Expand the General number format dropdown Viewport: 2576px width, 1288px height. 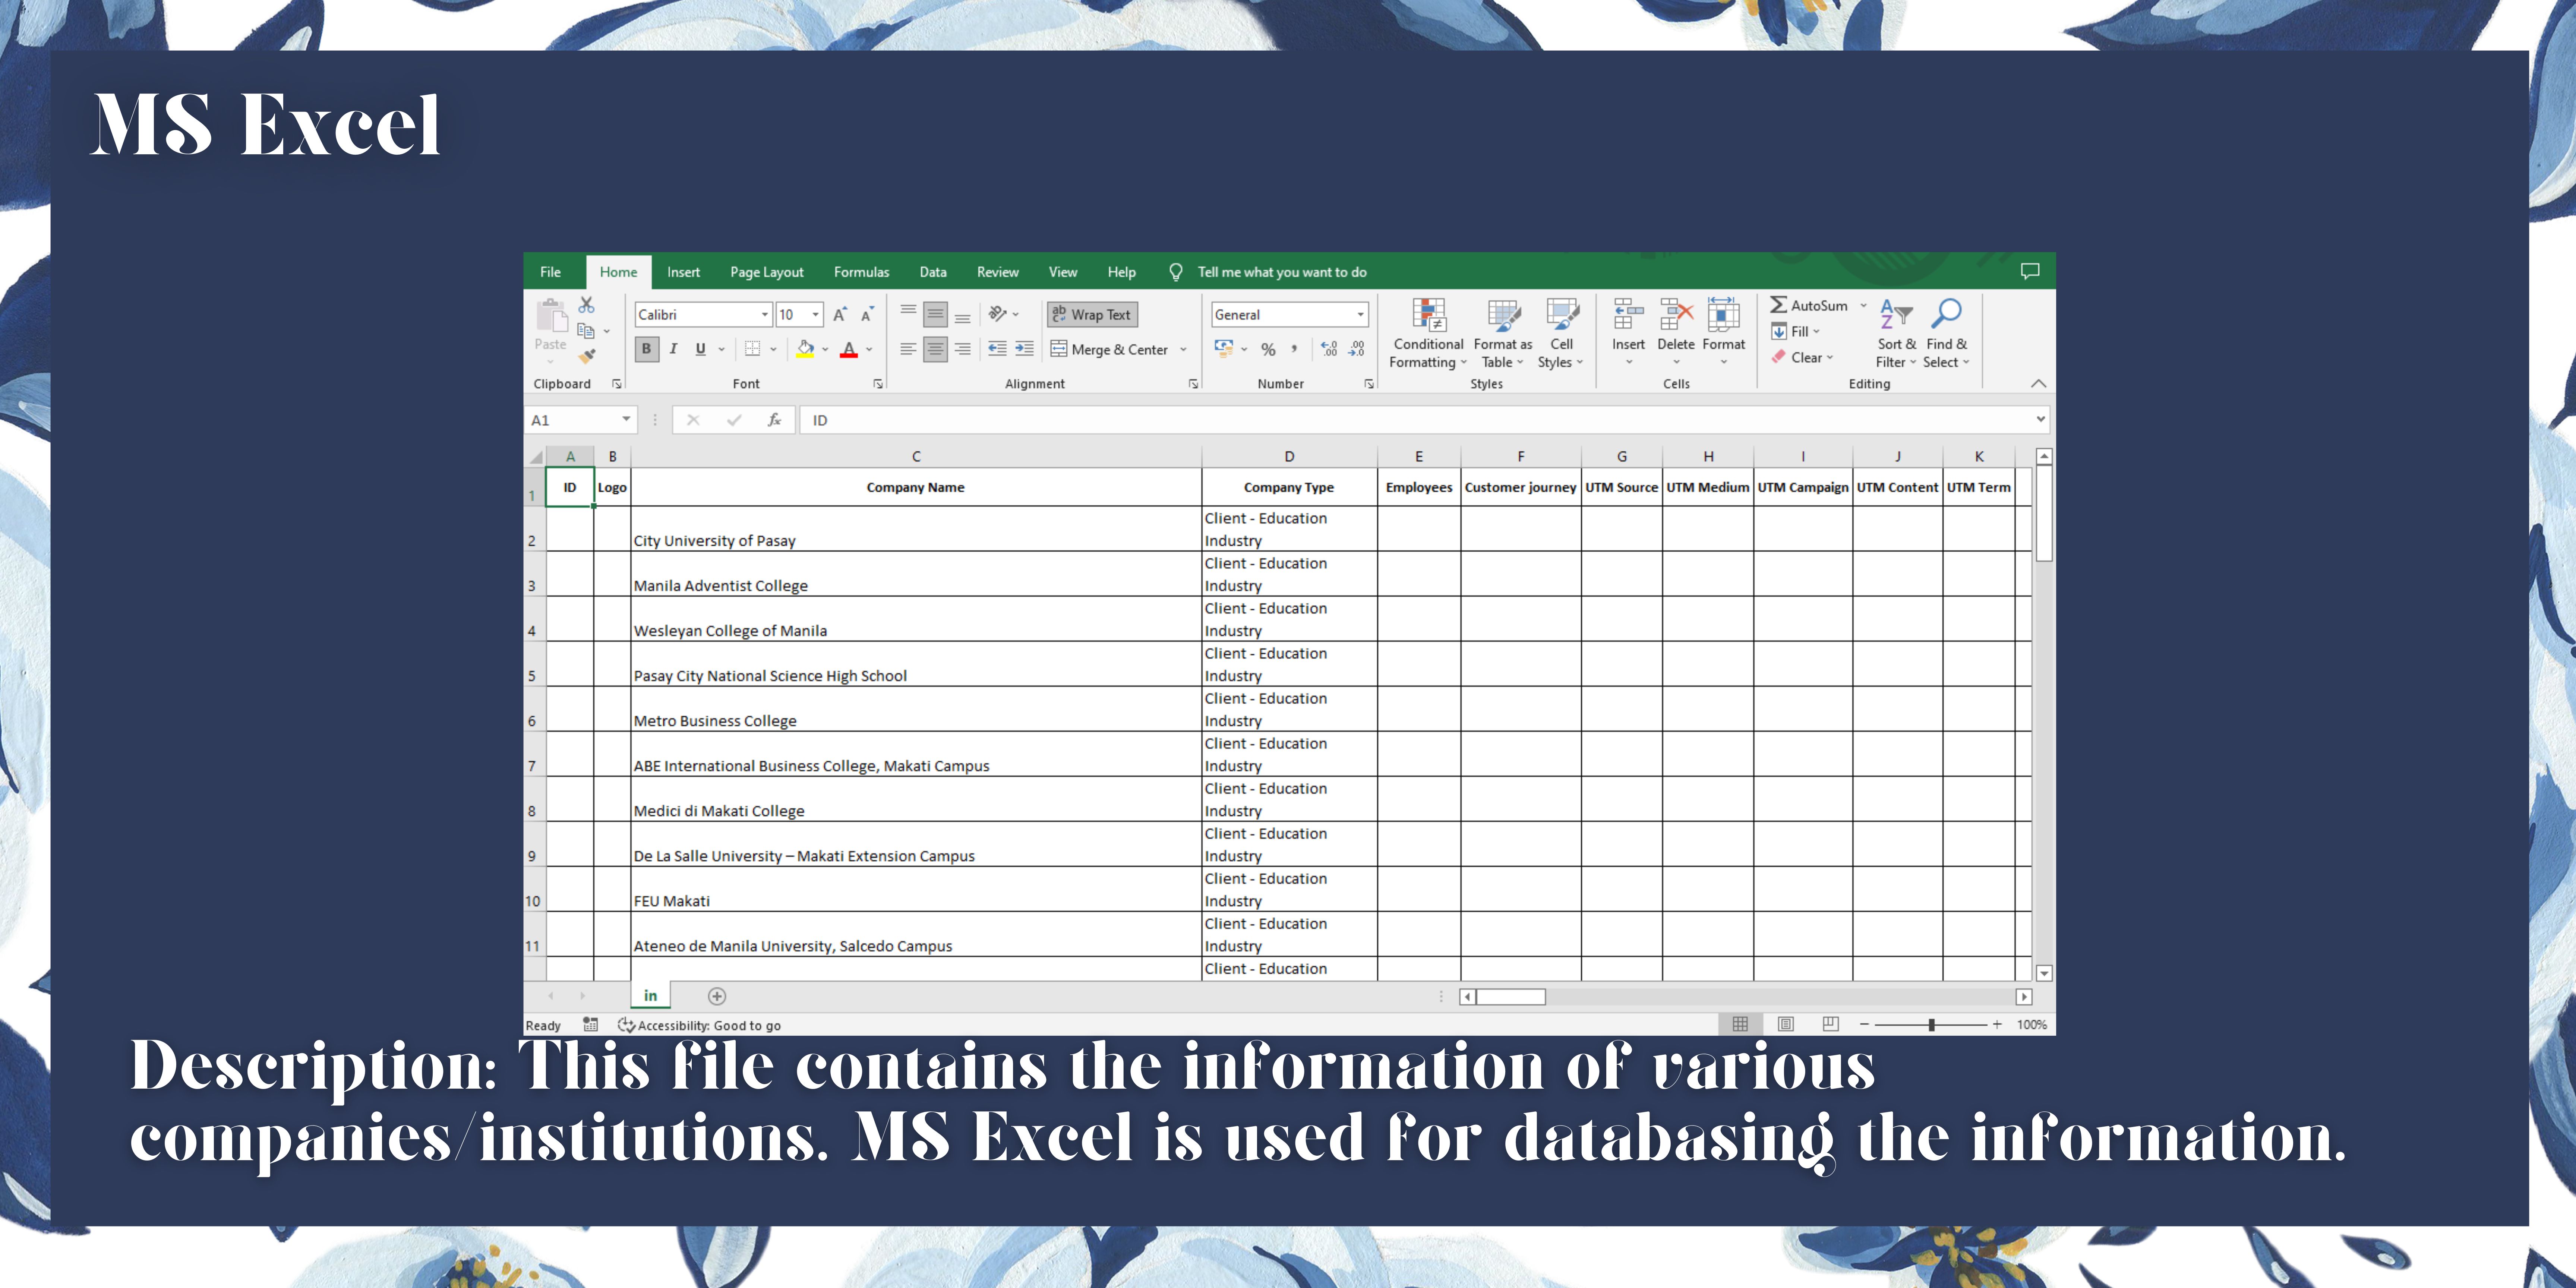1360,314
